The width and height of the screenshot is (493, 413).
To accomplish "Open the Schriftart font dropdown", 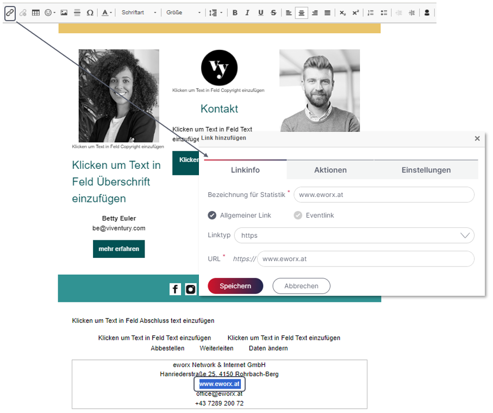I will click(x=139, y=12).
